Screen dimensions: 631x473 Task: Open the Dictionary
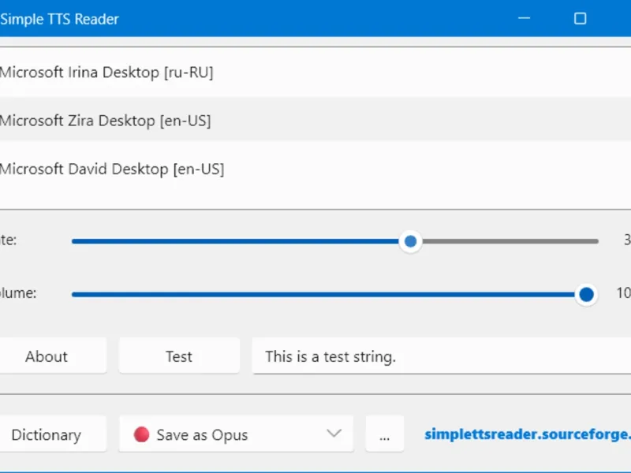(52, 434)
